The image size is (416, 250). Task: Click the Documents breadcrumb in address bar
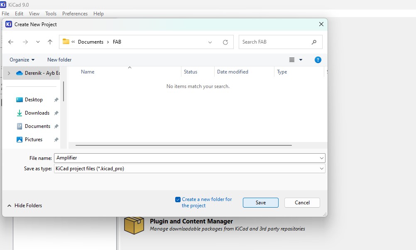click(x=91, y=42)
